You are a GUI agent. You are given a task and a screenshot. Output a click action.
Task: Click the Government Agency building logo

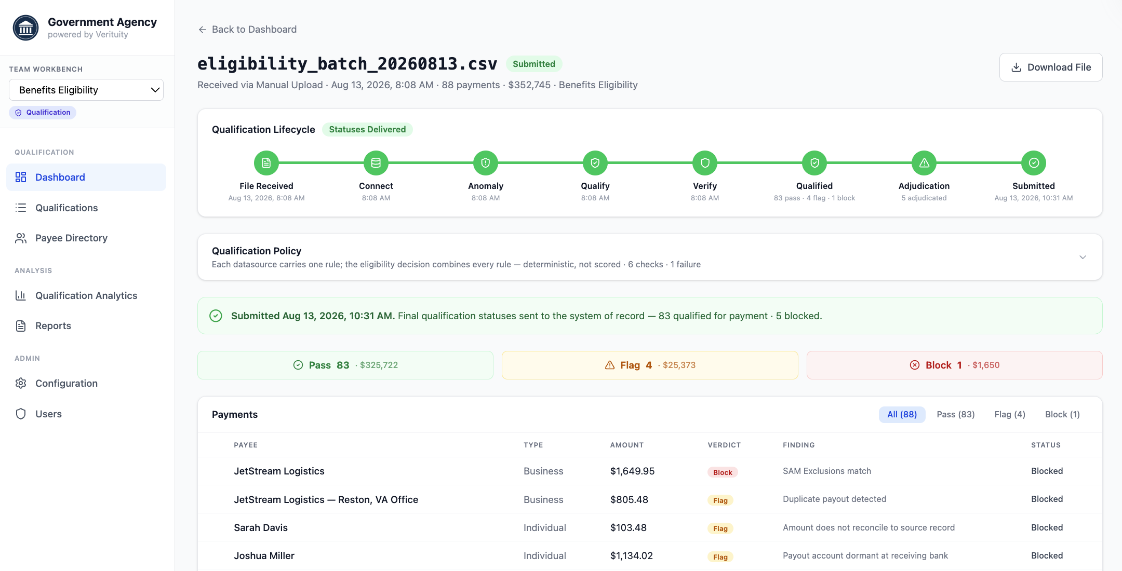(x=25, y=28)
